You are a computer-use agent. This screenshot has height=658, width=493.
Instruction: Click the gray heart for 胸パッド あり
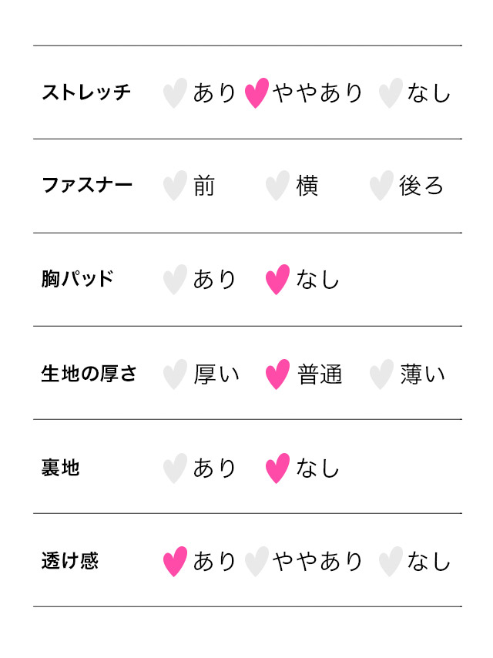tap(175, 280)
